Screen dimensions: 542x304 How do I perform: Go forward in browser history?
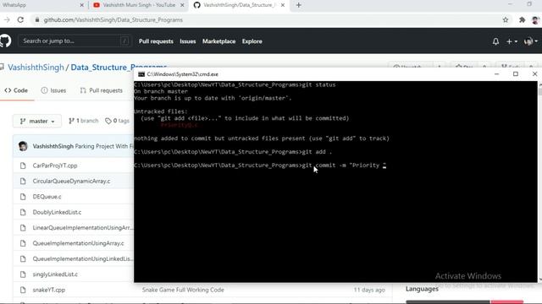click(7, 20)
